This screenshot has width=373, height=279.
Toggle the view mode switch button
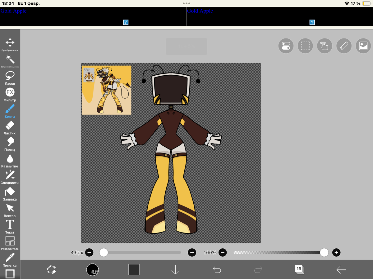click(286, 46)
